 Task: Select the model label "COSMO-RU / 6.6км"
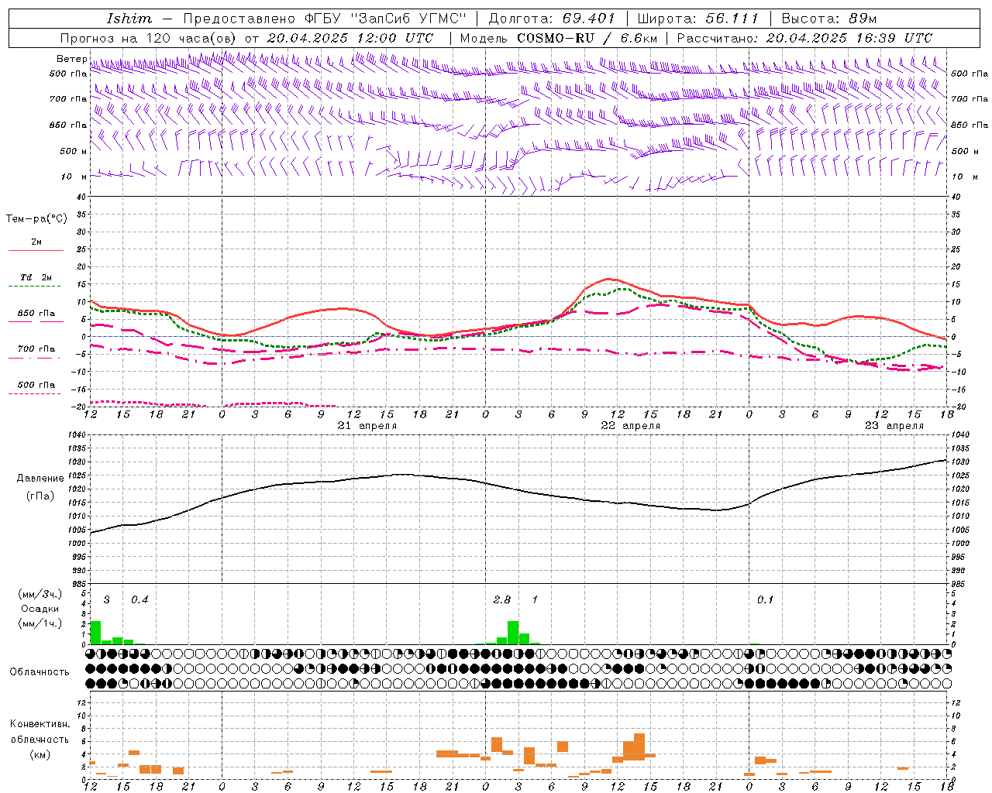point(587,38)
